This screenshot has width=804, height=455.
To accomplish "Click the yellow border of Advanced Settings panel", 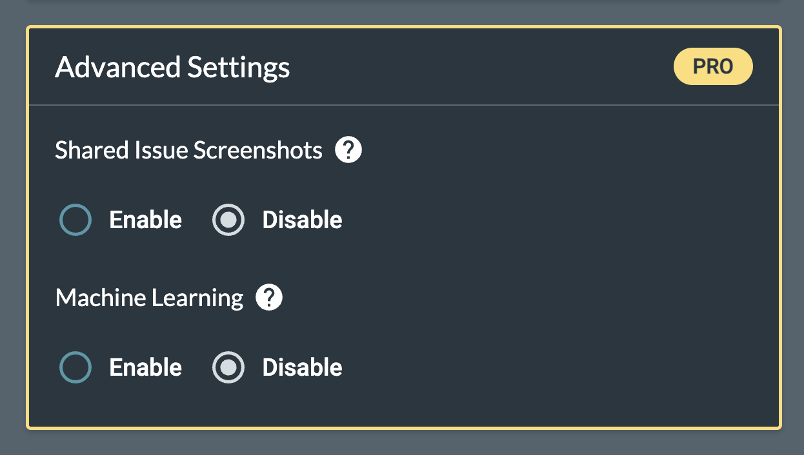I will [x=27, y=258].
